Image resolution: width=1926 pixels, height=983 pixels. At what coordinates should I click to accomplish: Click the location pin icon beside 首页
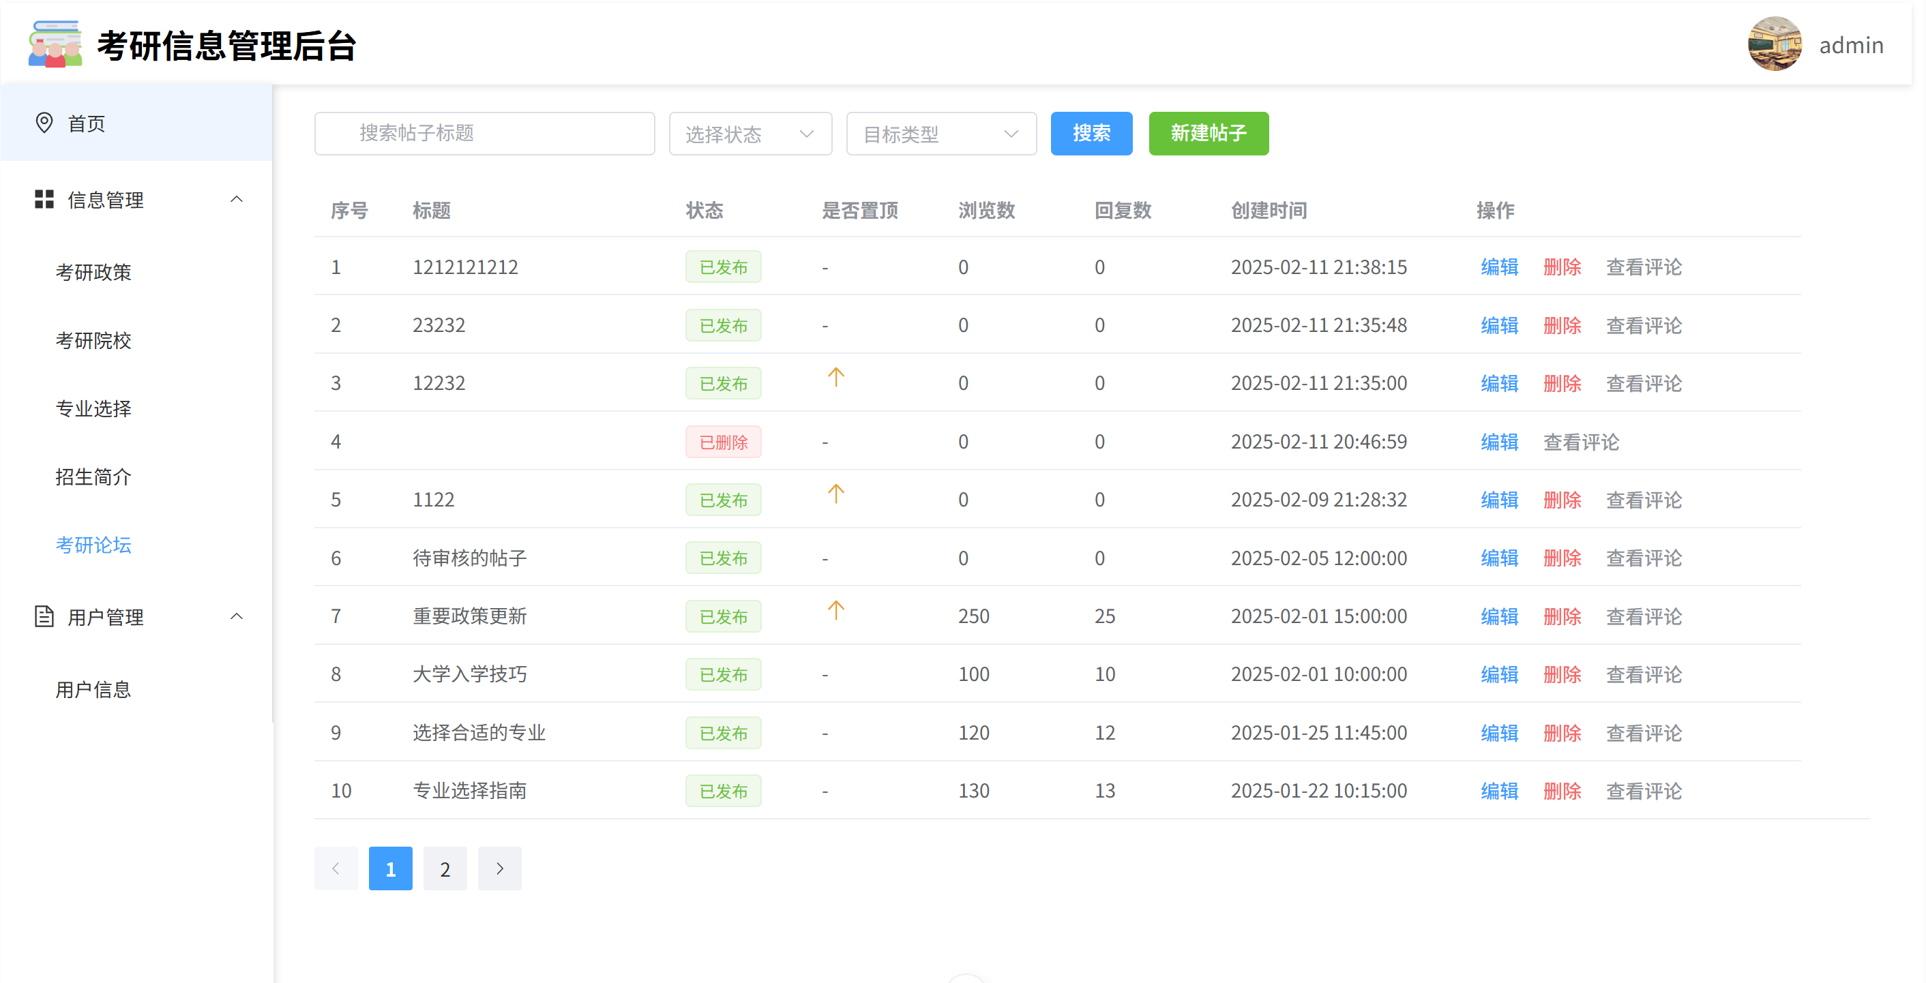click(x=44, y=123)
